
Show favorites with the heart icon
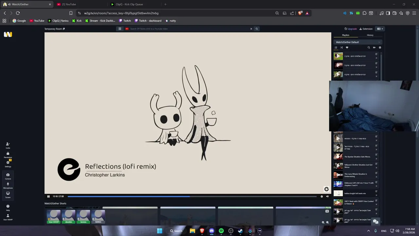[347, 48]
